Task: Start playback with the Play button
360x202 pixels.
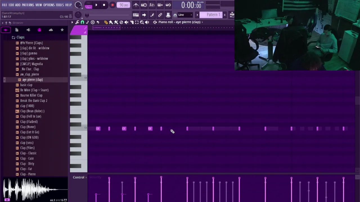Action: [96, 5]
